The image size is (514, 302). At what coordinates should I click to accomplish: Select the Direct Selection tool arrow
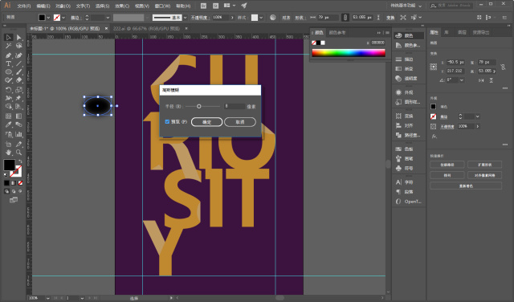[18, 38]
